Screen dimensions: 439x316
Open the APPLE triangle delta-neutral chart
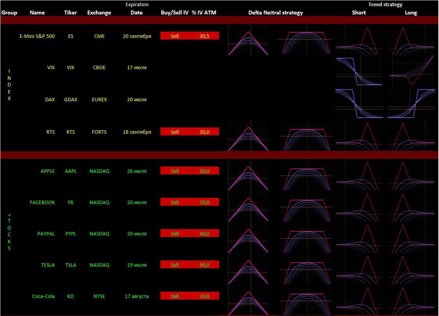pyautogui.click(x=248, y=175)
